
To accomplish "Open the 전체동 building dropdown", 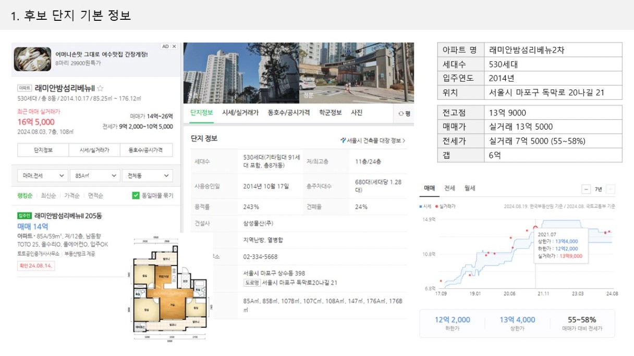I will point(148,176).
